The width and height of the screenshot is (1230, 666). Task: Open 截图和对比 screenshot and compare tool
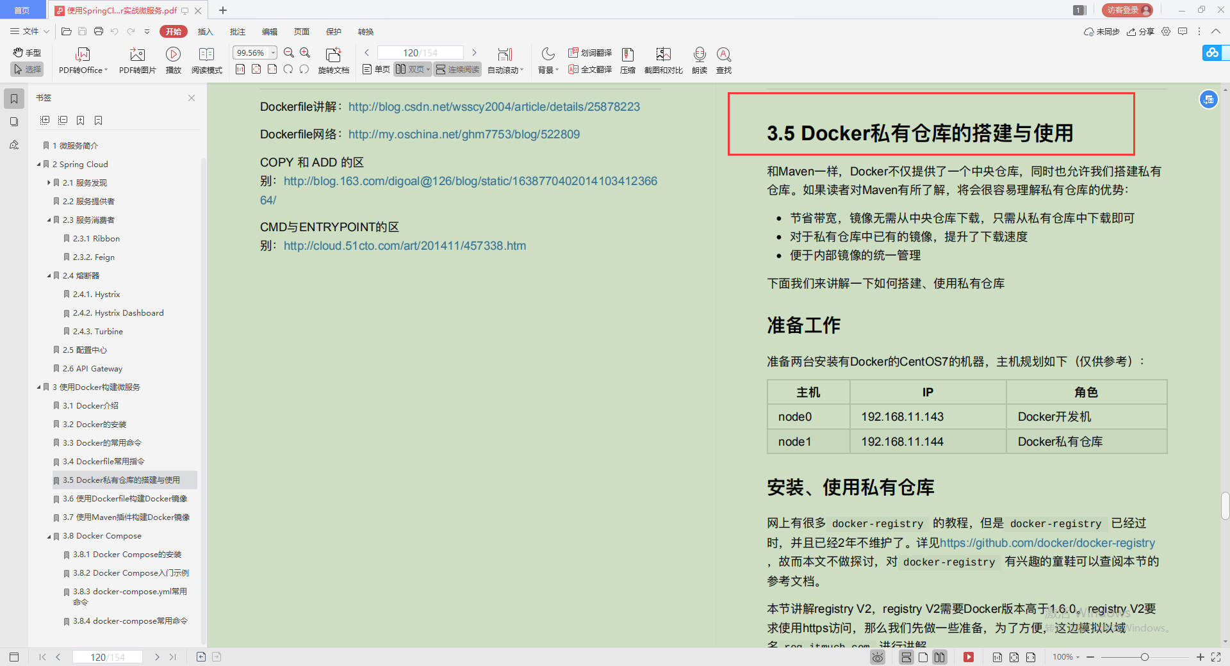point(663,61)
